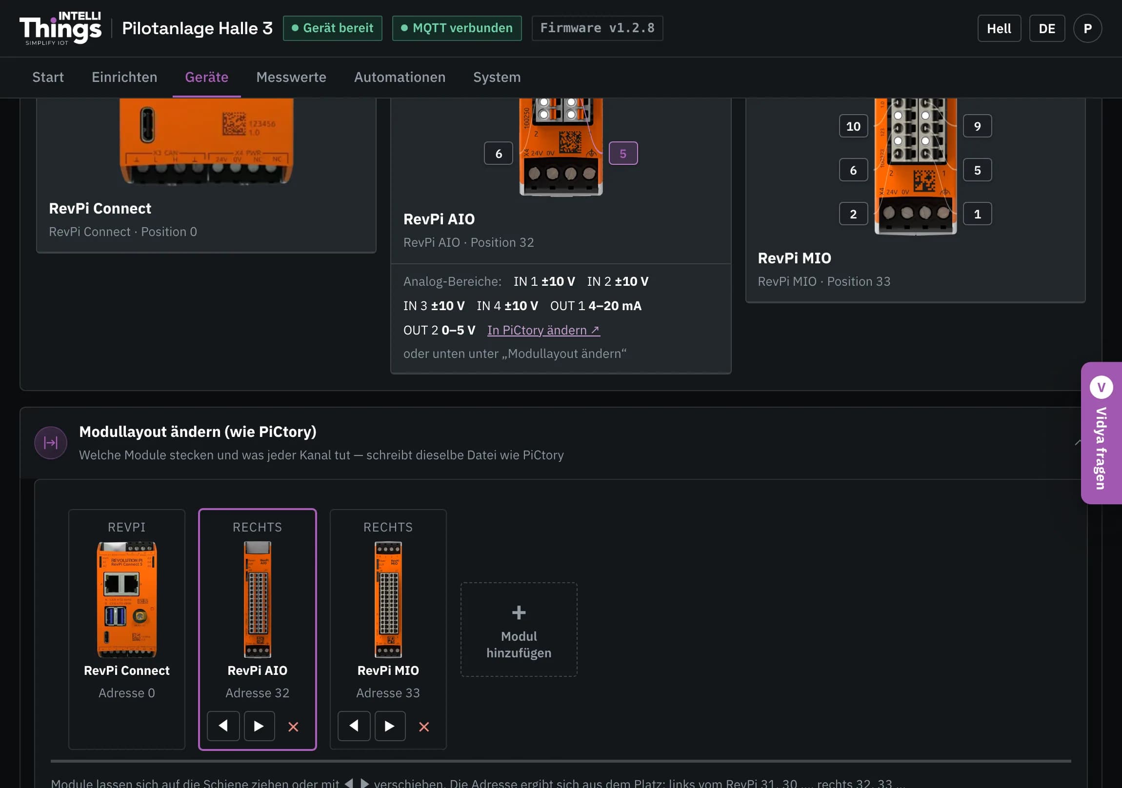Select pin 2 on RevPi MIO
This screenshot has width=1122, height=788.
(853, 214)
